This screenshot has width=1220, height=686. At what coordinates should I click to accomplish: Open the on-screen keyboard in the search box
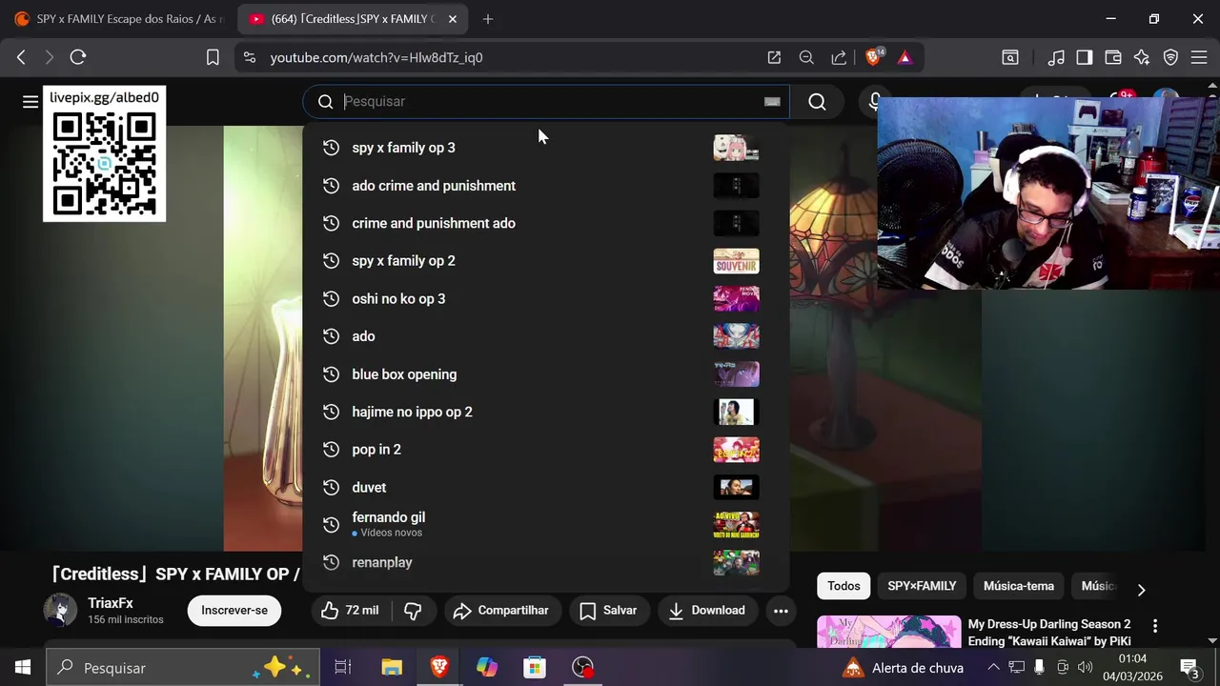772,102
